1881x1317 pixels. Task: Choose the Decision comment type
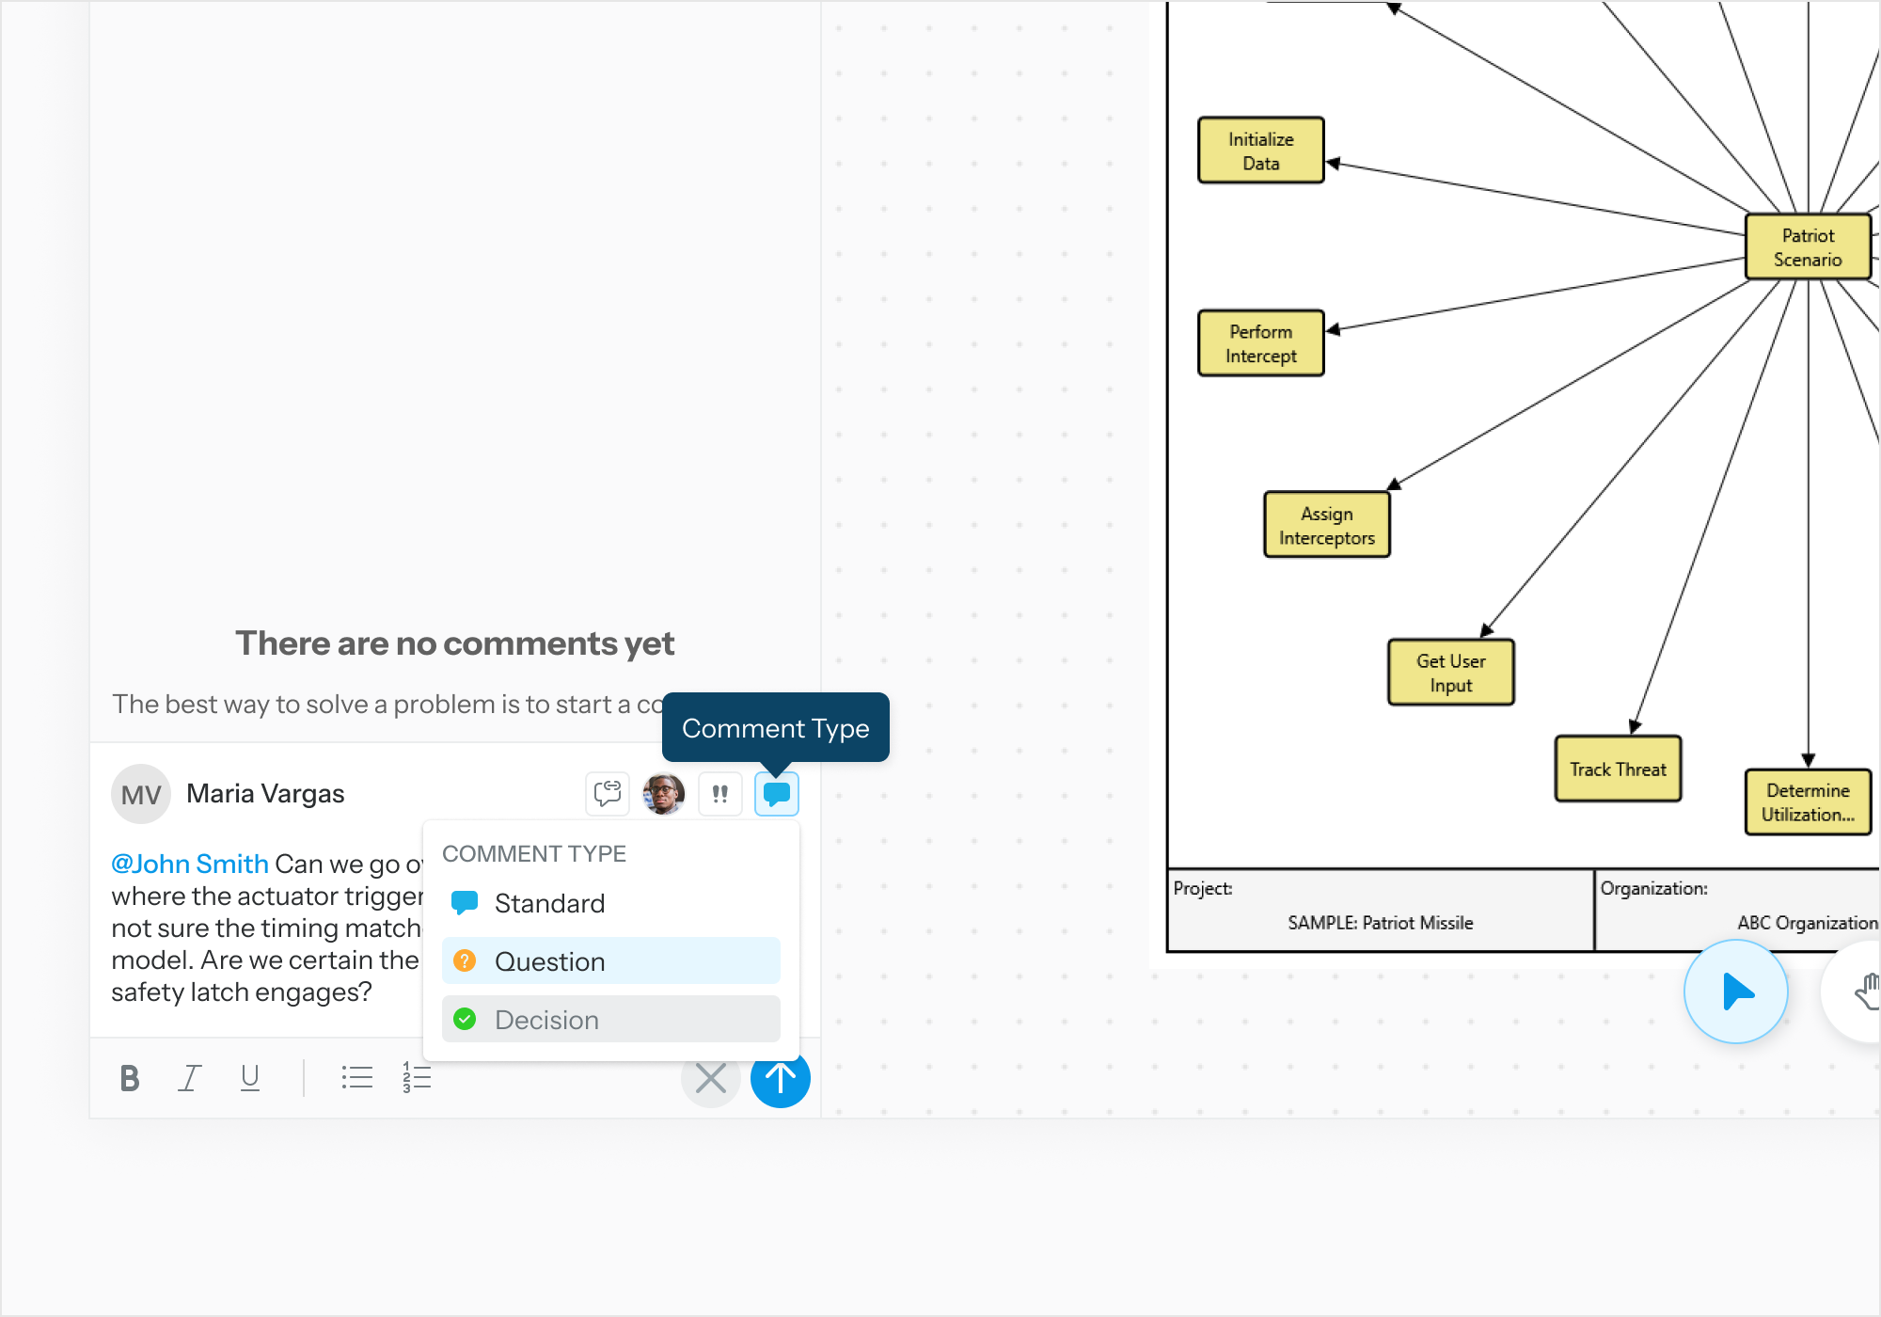coord(546,1020)
